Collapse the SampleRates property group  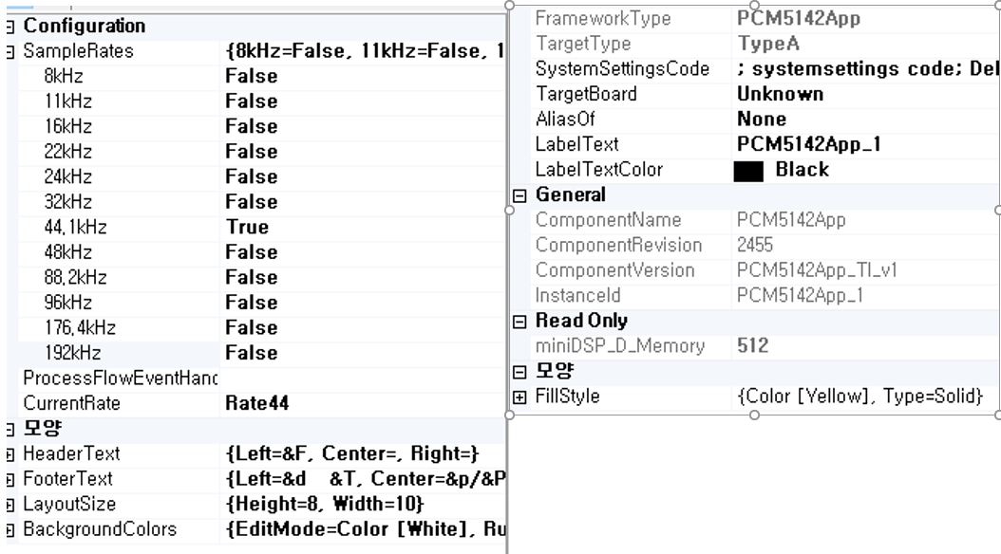point(9,51)
